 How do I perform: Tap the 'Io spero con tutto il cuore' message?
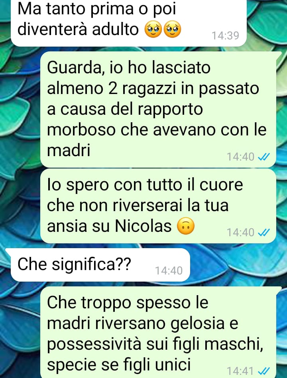(158, 206)
